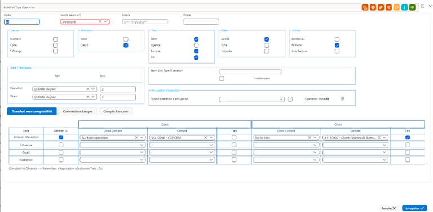The width and height of the screenshot is (433, 212).
Task: Enable the Débit checkbox under Montant
Action: (126, 39)
